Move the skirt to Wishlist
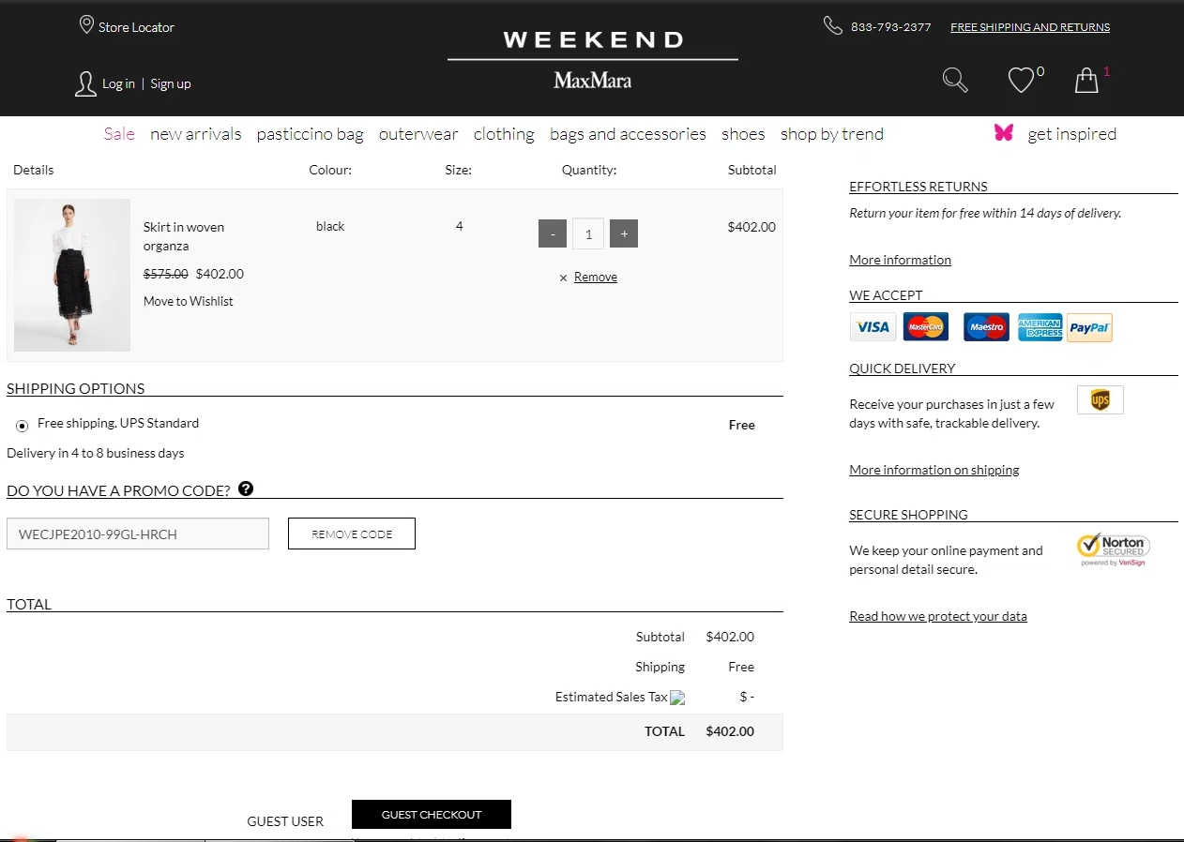Image resolution: width=1184 pixels, height=842 pixels. (x=188, y=301)
